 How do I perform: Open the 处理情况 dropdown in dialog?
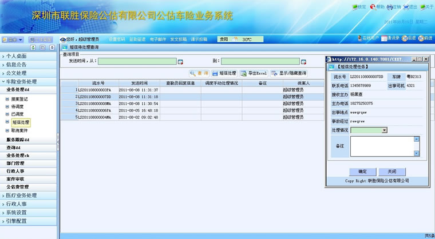384,130
